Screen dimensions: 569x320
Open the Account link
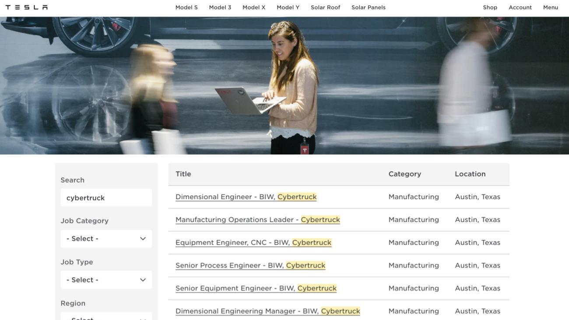(520, 7)
